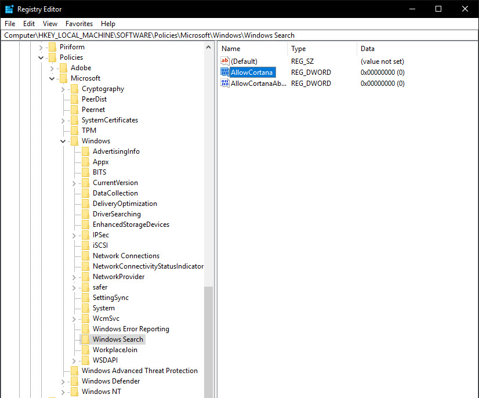Open the Favorites menu
Image resolution: width=479 pixels, height=398 pixels.
[79, 24]
